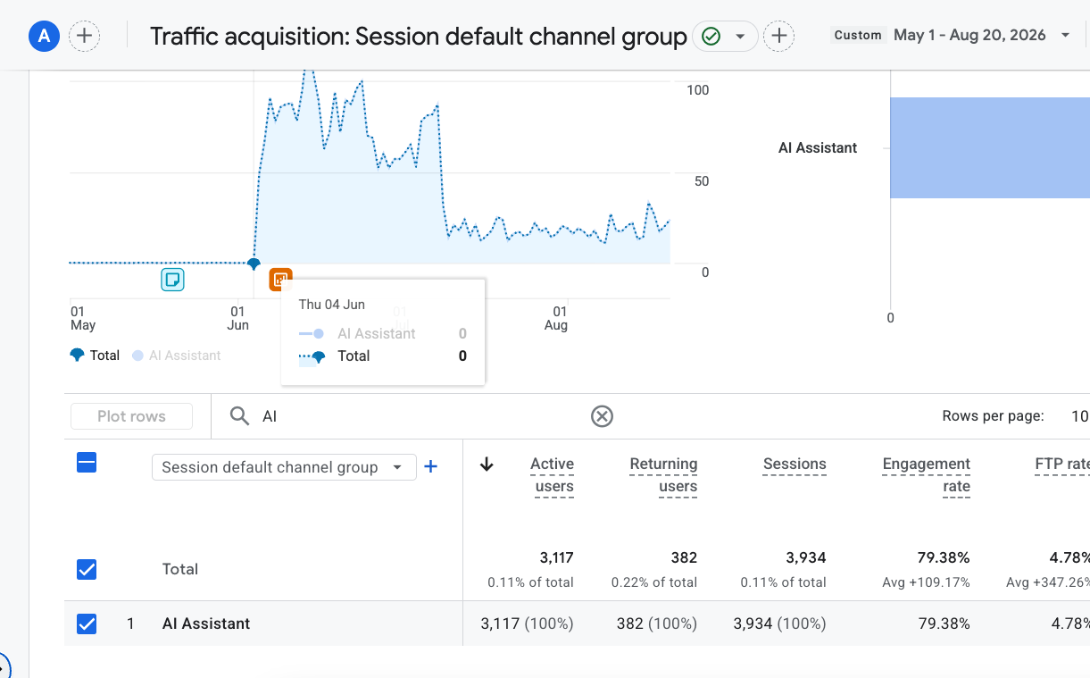Click the 3,117 total active users value
Image resolution: width=1090 pixels, height=678 pixels.
[556, 557]
